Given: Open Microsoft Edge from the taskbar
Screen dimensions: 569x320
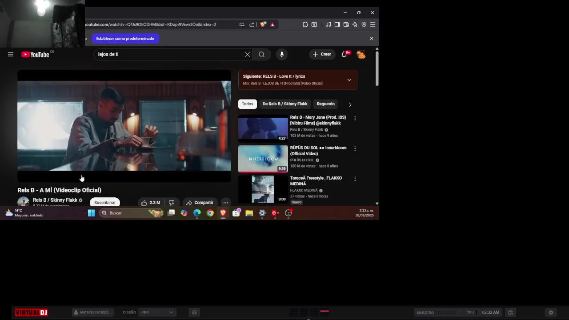Looking at the screenshot, I should 197,213.
